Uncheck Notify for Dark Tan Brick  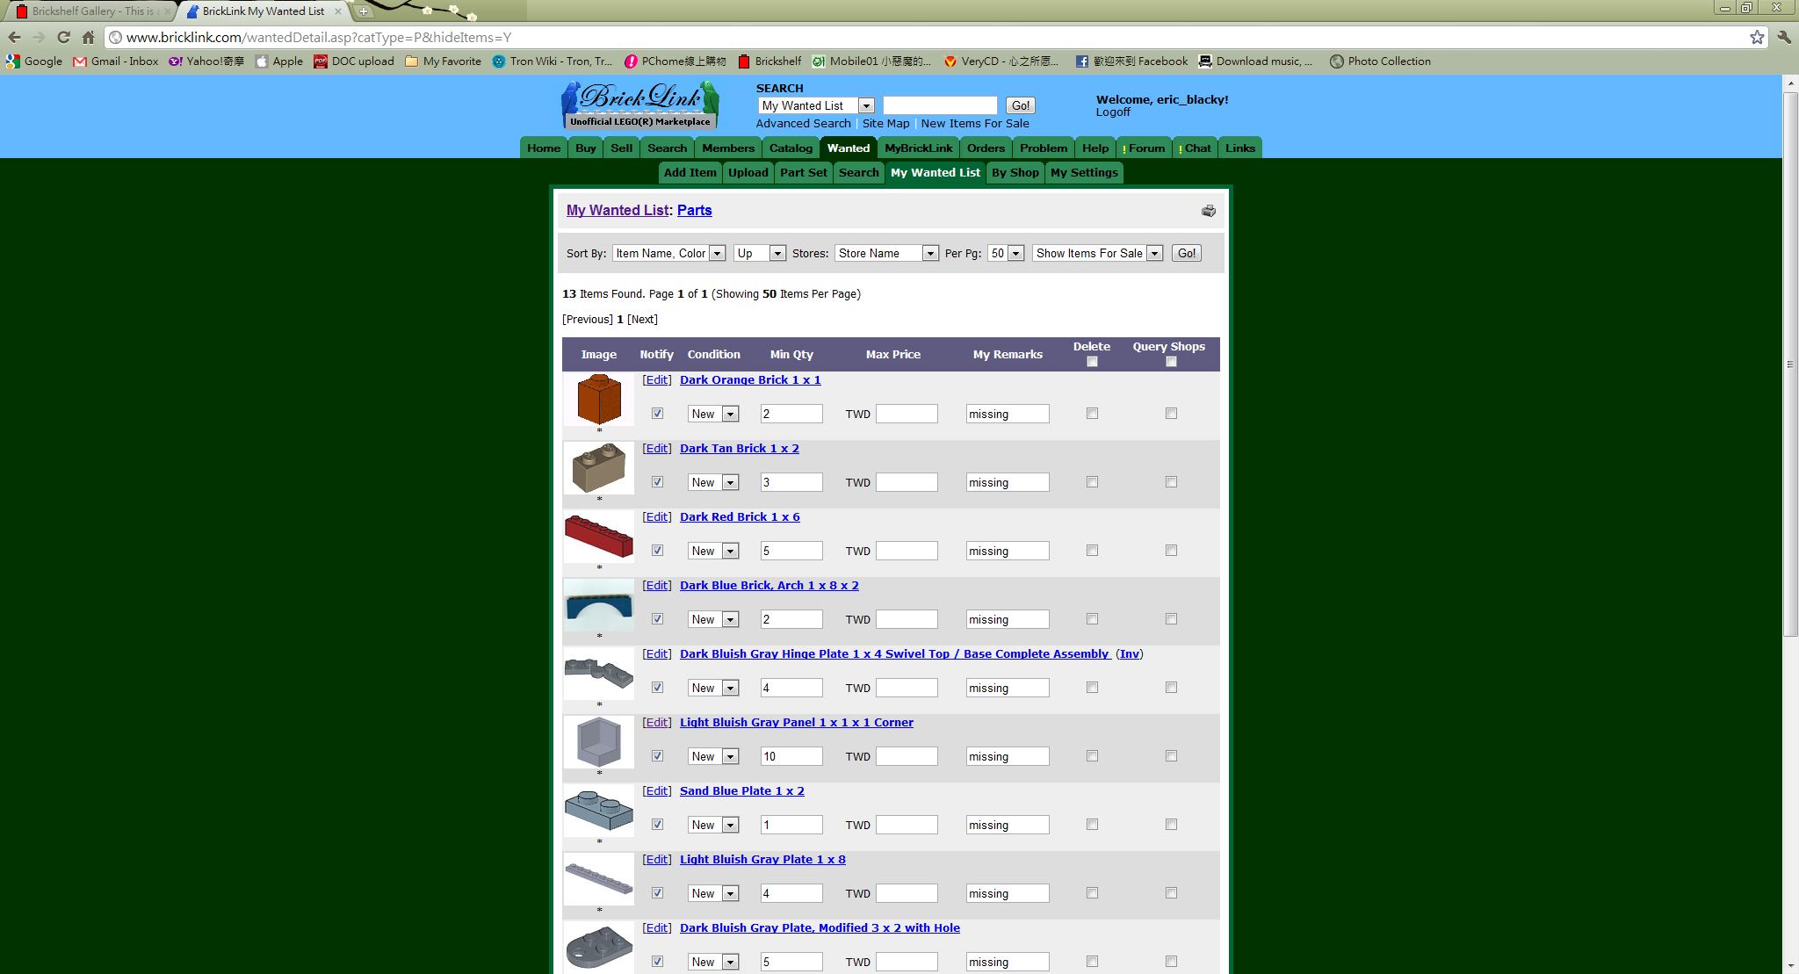[657, 482]
